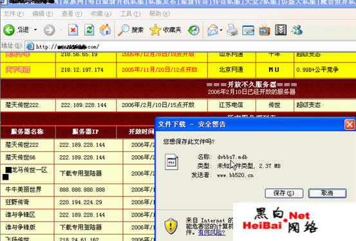Click the 开放不久服务器 section heading
Viewport: 356px width, 241px height.
(x=252, y=85)
